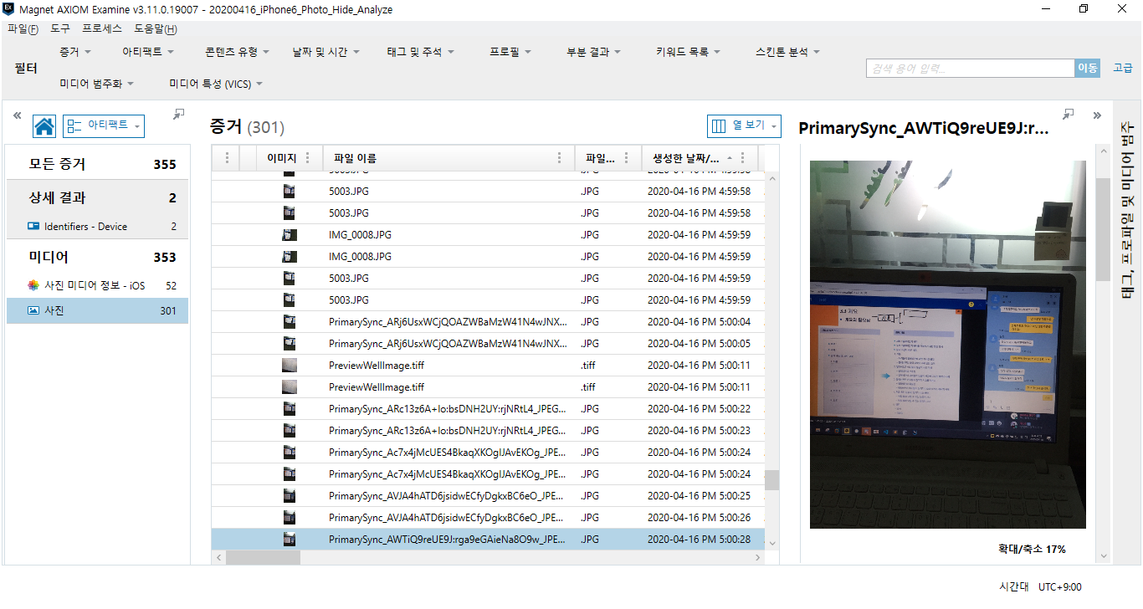Open the 부분 결과 filter dropdown
1143x609 pixels.
pyautogui.click(x=593, y=52)
